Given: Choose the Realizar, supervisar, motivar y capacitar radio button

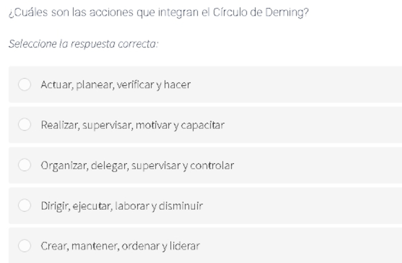Looking at the screenshot, I should click(x=25, y=125).
